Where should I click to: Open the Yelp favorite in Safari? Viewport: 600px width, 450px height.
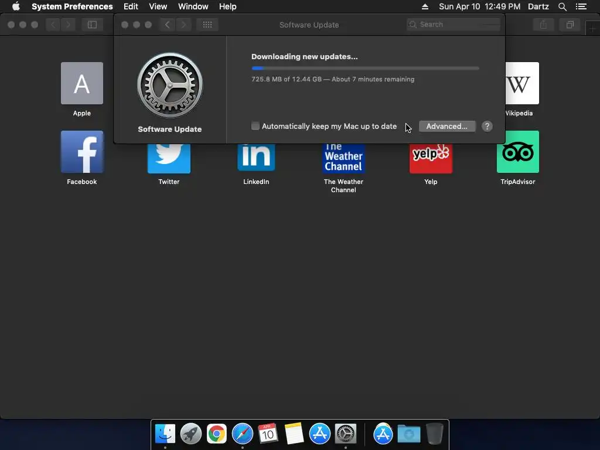coord(431,158)
